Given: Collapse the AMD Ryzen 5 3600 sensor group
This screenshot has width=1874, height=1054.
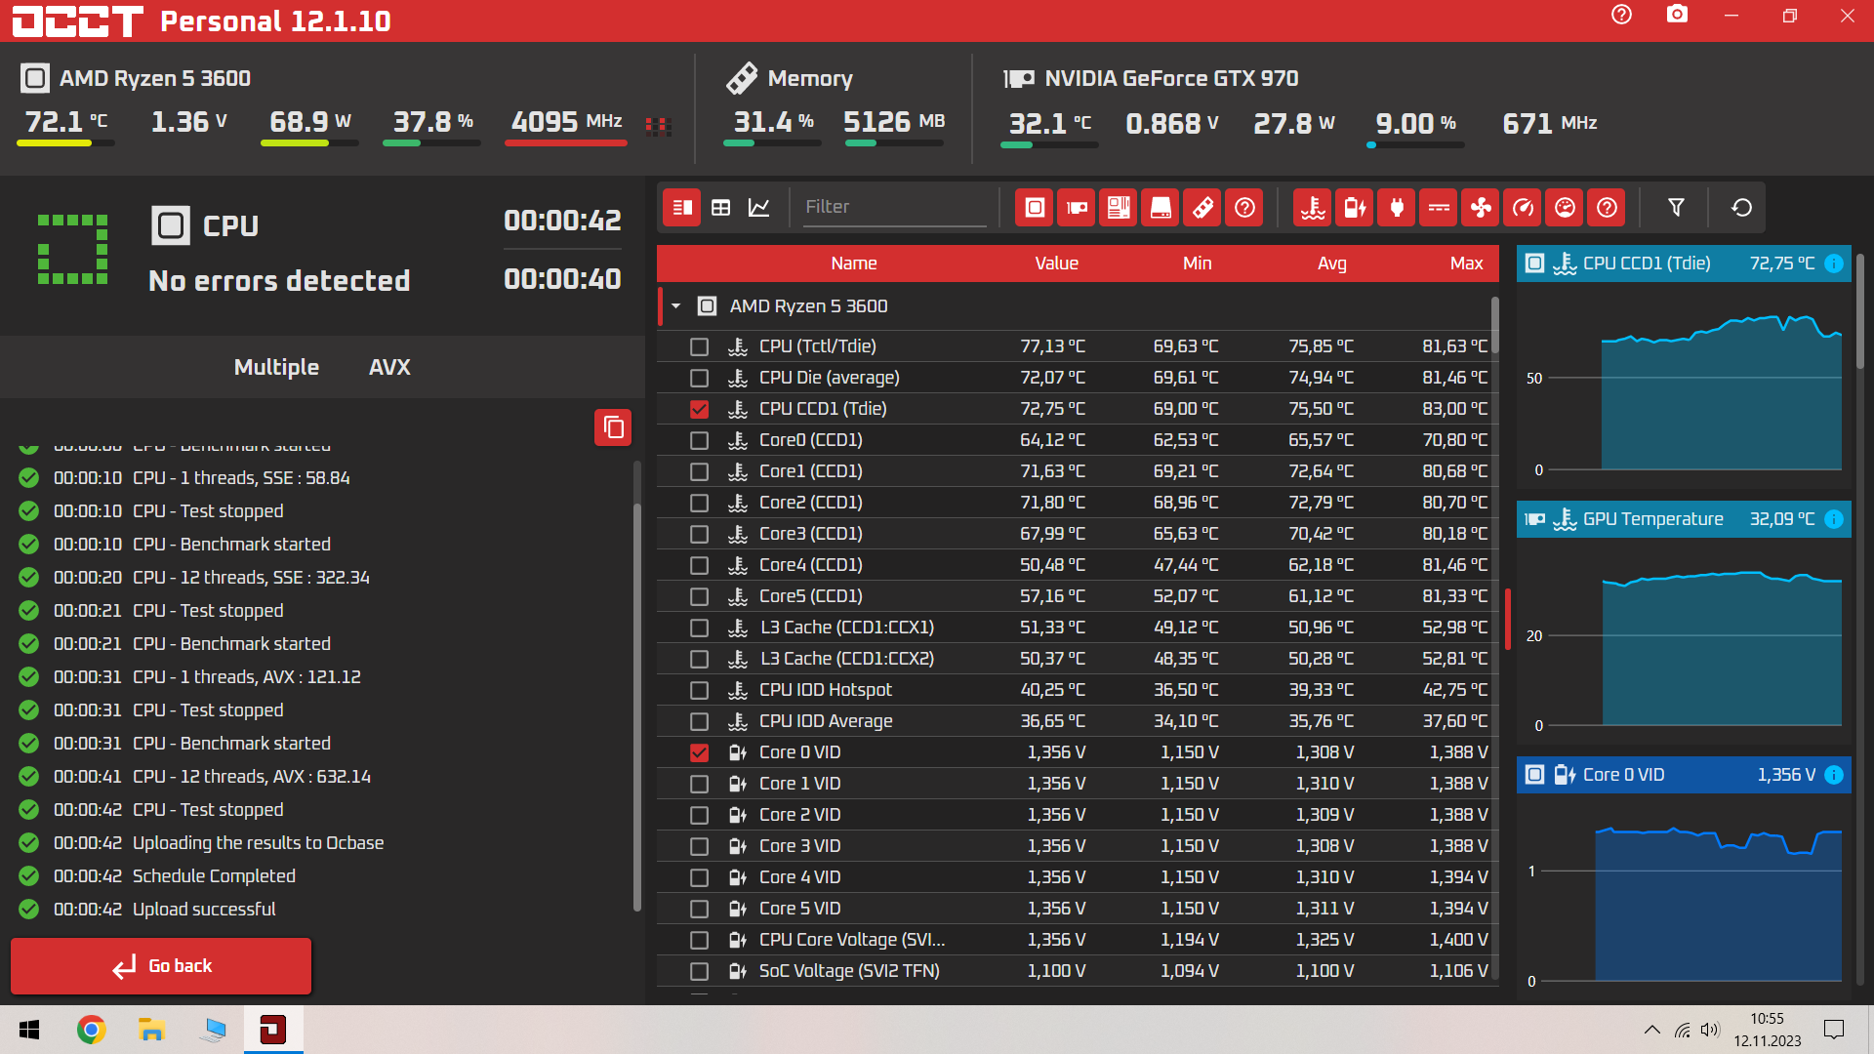Looking at the screenshot, I should 675,306.
